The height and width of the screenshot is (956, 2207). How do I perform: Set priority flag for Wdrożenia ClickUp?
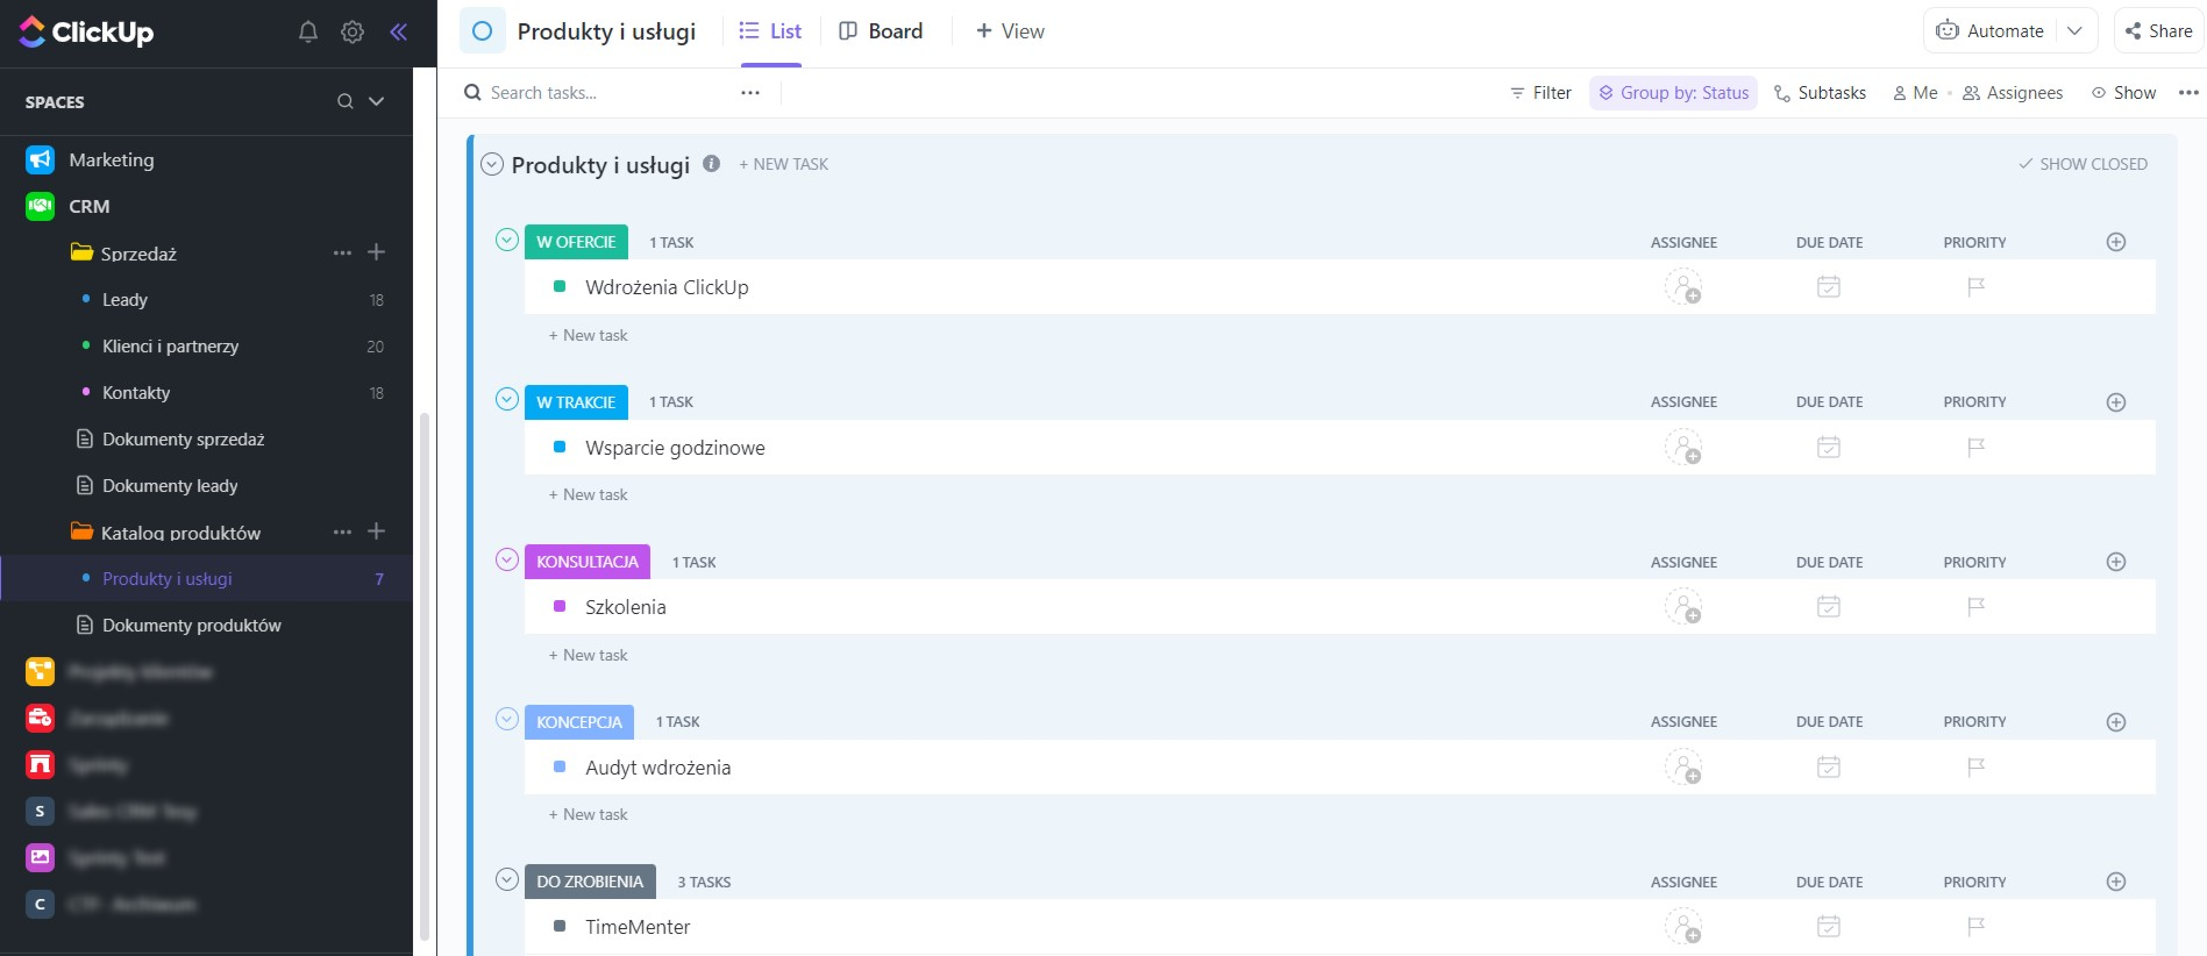click(x=1975, y=287)
